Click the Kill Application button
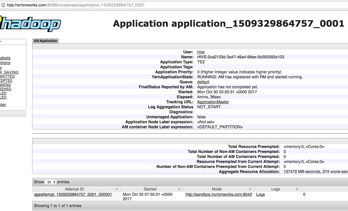 click(45, 41)
